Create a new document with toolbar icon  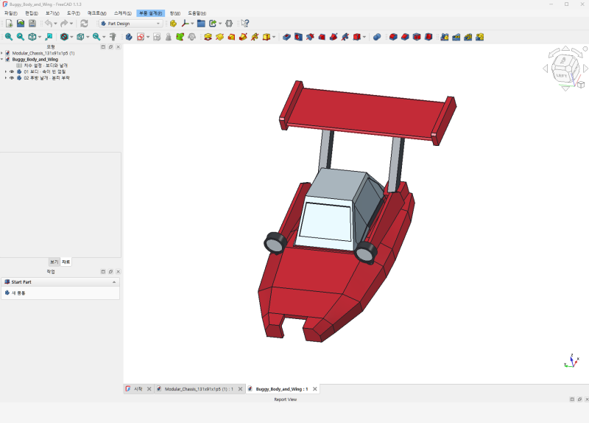point(9,24)
